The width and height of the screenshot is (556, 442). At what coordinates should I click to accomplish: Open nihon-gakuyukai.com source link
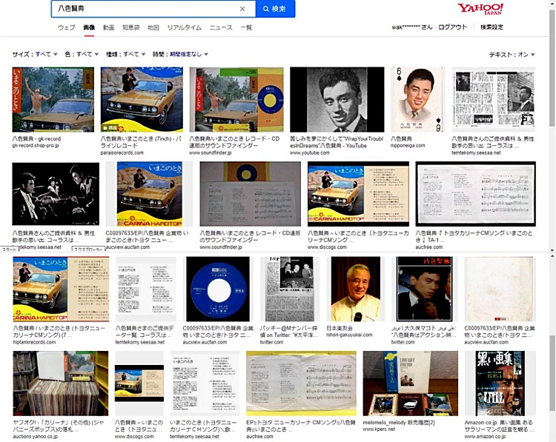(x=349, y=335)
